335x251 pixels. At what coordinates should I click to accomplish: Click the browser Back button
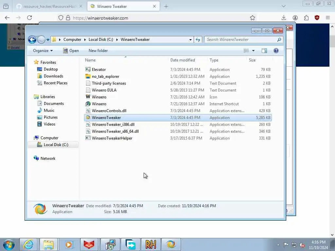(7, 18)
